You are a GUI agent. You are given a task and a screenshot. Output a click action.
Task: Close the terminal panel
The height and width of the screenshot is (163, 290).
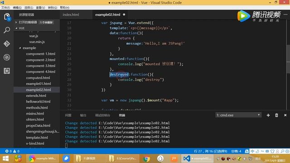285,115
